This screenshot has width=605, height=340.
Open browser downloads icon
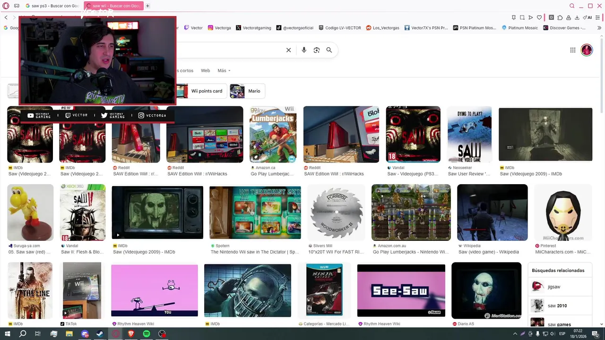[577, 17]
